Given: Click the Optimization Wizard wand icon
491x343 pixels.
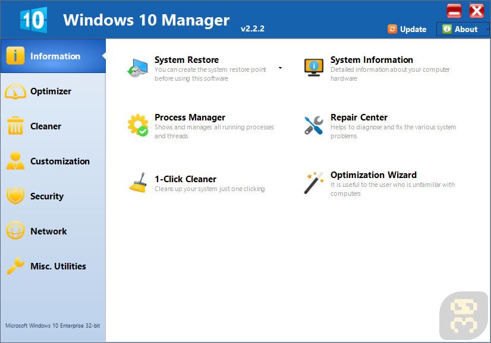Looking at the screenshot, I should (x=313, y=183).
